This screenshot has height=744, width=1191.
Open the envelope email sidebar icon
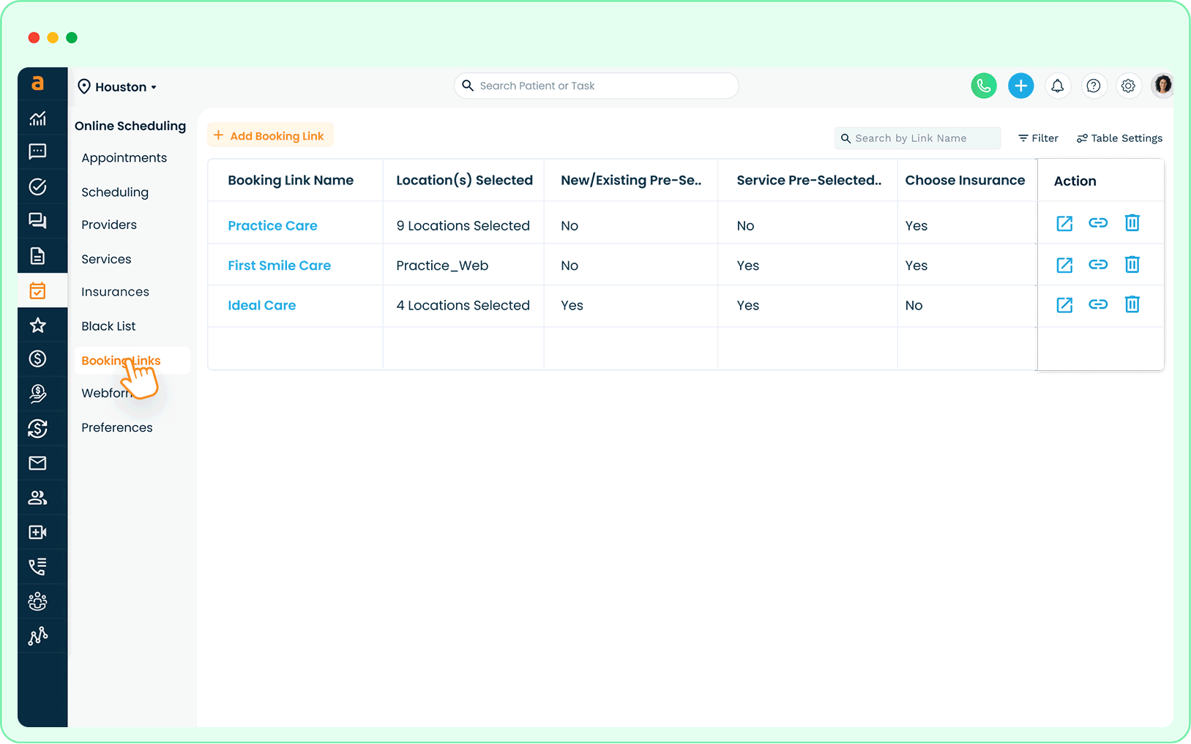[x=38, y=463]
